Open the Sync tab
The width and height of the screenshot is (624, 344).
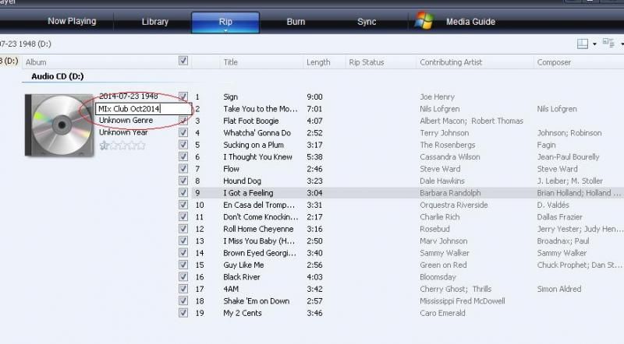point(367,22)
